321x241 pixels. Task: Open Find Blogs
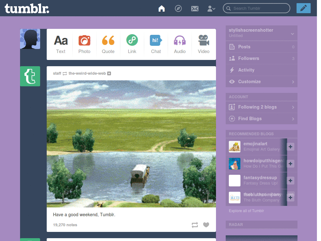[x=261, y=119]
